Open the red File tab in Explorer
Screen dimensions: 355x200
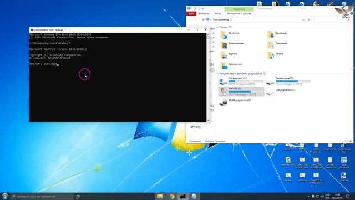click(191, 14)
